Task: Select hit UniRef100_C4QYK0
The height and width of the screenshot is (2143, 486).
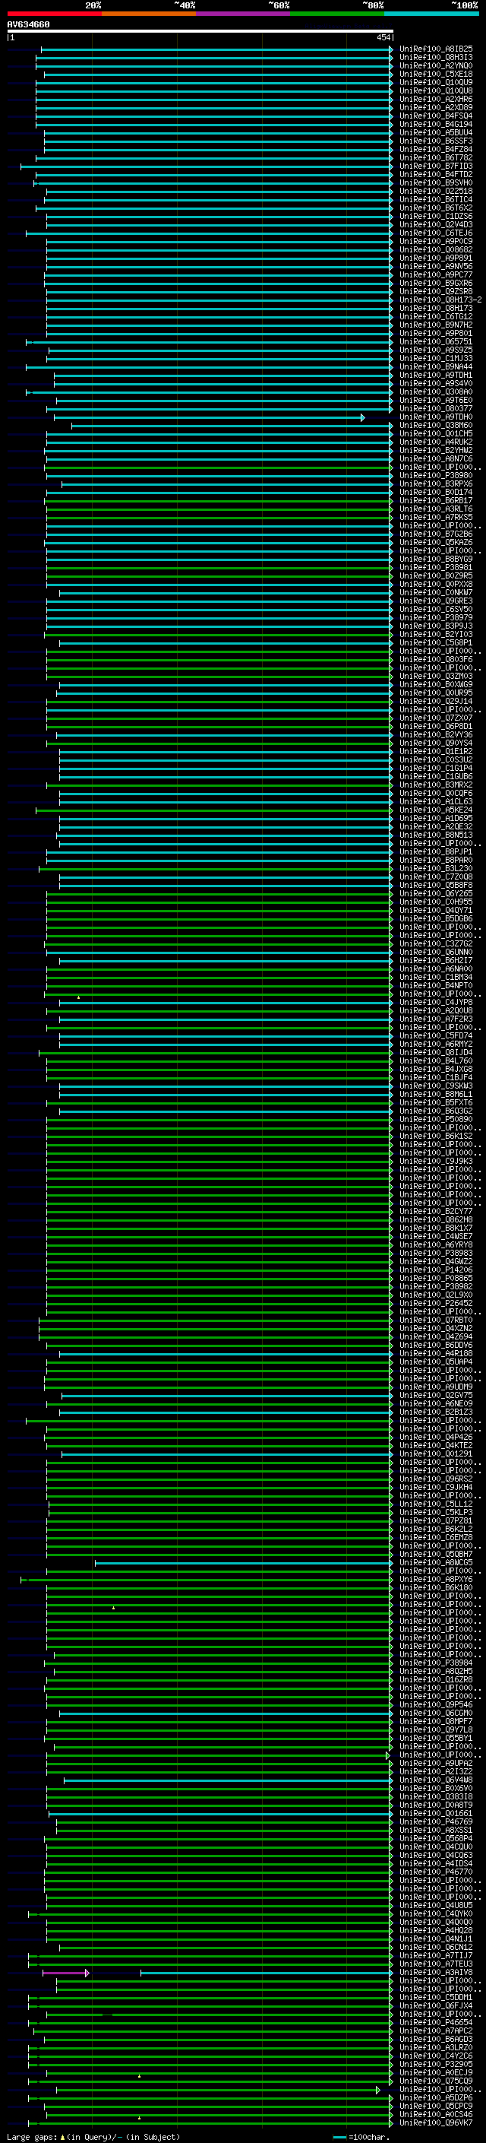Action: coord(436,1913)
